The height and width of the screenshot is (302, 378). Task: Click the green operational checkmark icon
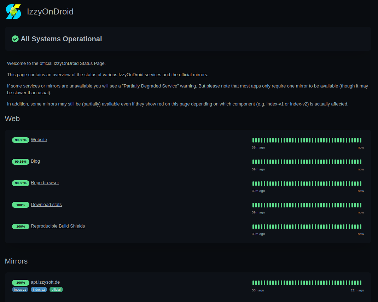point(15,39)
